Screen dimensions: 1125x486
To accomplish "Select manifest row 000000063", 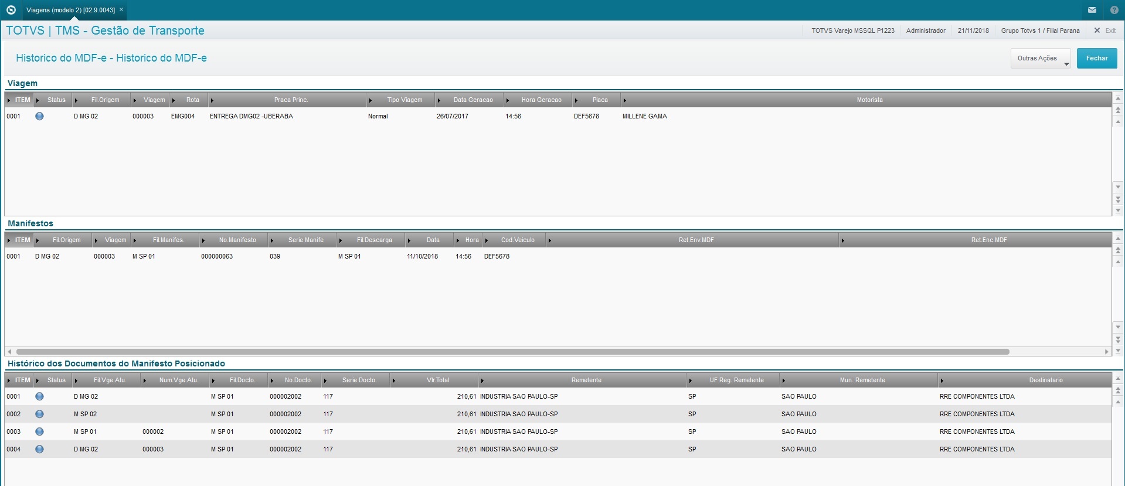I will click(x=217, y=256).
